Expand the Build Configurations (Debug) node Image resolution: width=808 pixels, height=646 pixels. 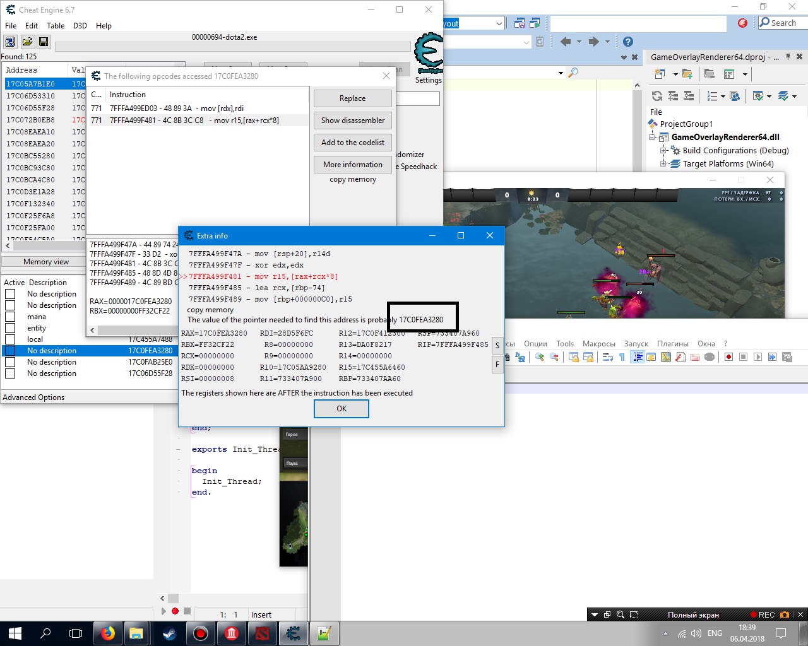point(663,151)
